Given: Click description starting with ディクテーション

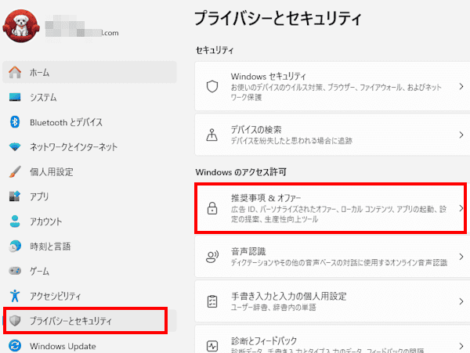Looking at the screenshot, I should click(339, 262).
